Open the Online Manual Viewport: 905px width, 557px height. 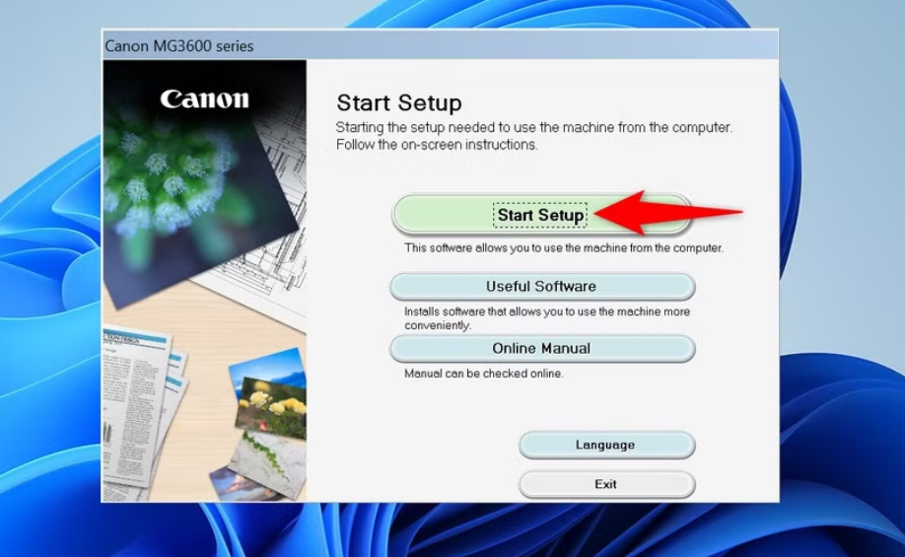[541, 349]
